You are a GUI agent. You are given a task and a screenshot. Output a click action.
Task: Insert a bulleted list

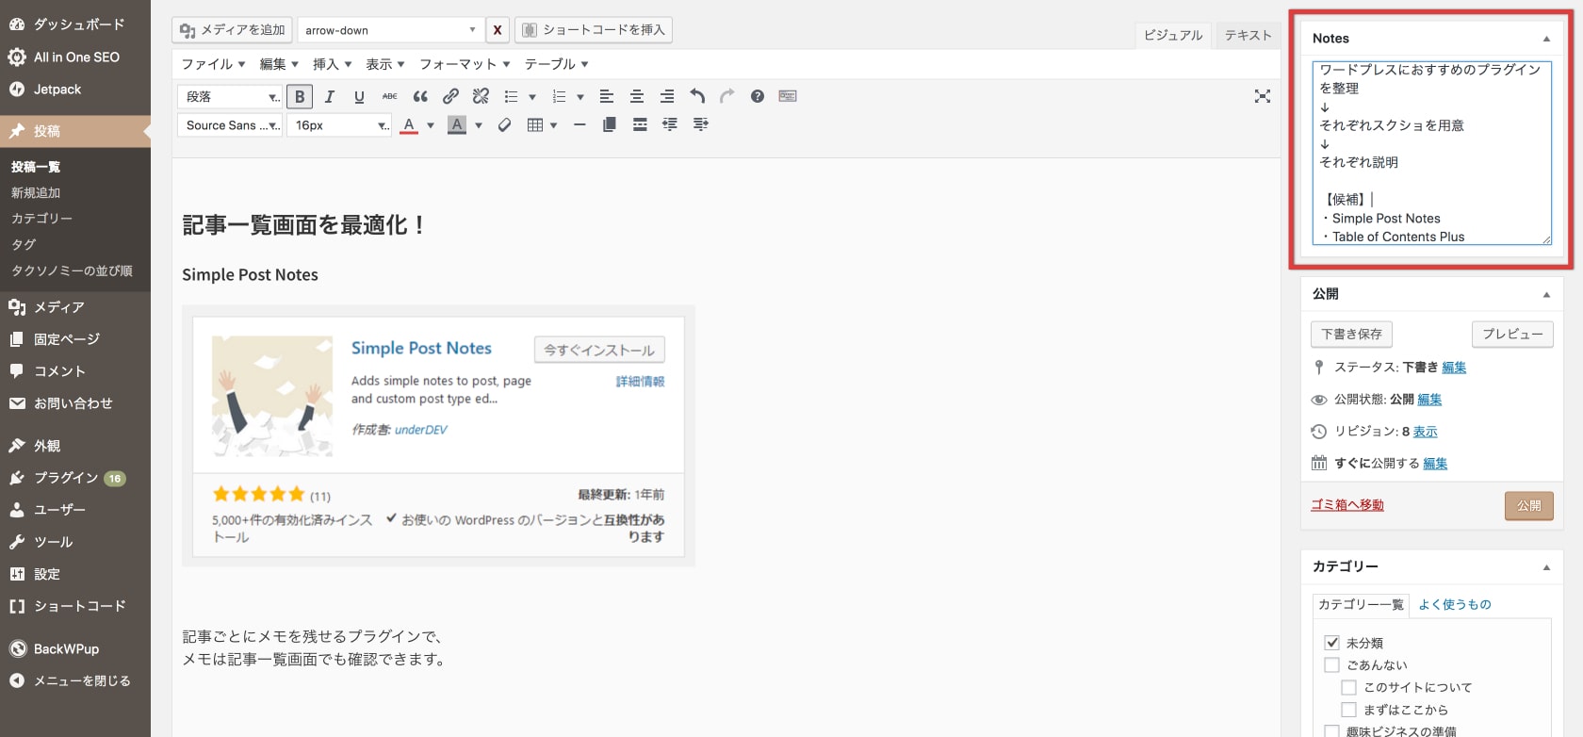[x=511, y=96]
